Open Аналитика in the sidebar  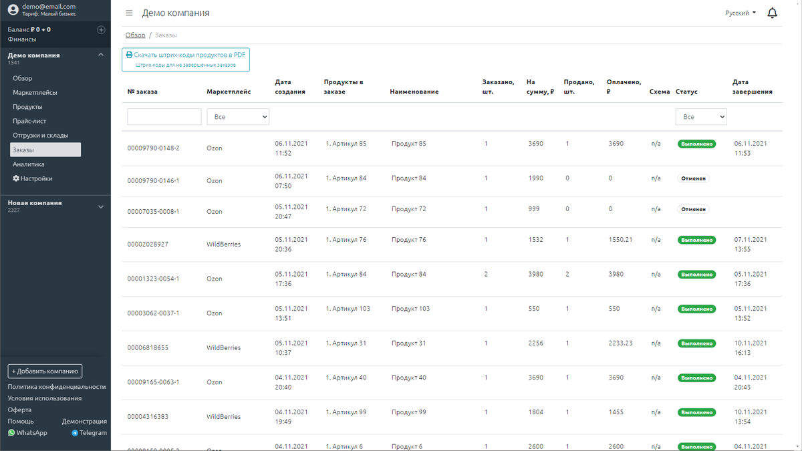tap(29, 164)
